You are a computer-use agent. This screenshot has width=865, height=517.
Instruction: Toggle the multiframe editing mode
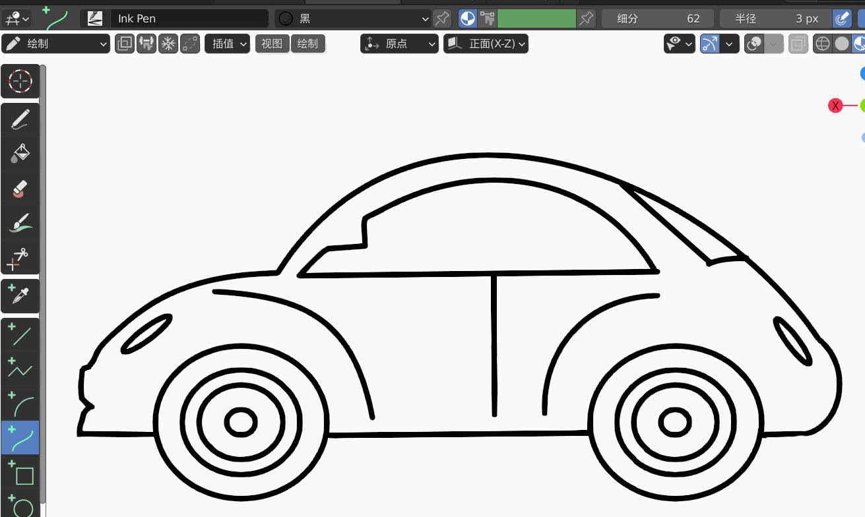tap(125, 44)
